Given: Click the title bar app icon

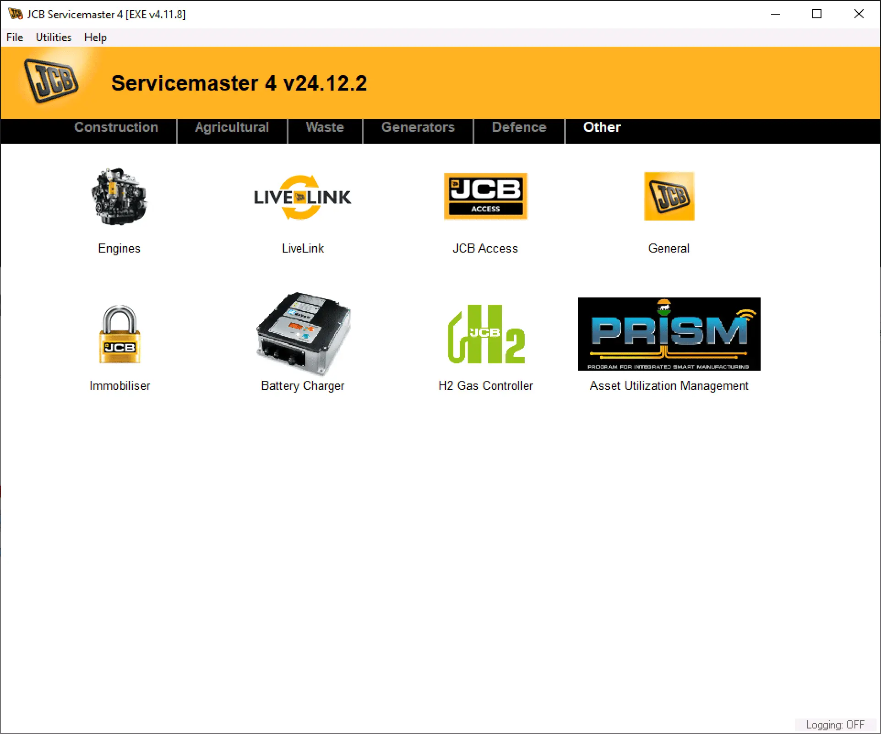Looking at the screenshot, I should [15, 14].
